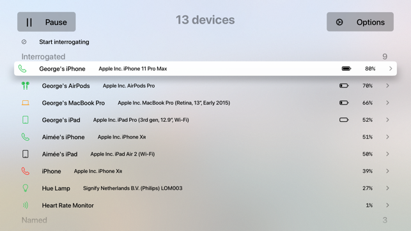The width and height of the screenshot is (411, 231).
Task: Select the Hue Lamp device name
Action: [x=56, y=188]
